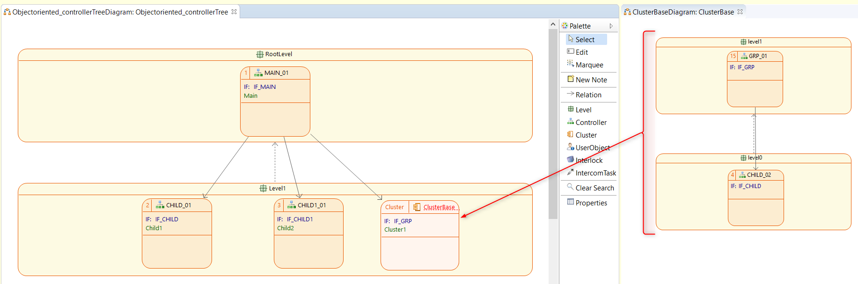Click the Edit tool in the palette
This screenshot has height=284, width=858.
point(581,52)
